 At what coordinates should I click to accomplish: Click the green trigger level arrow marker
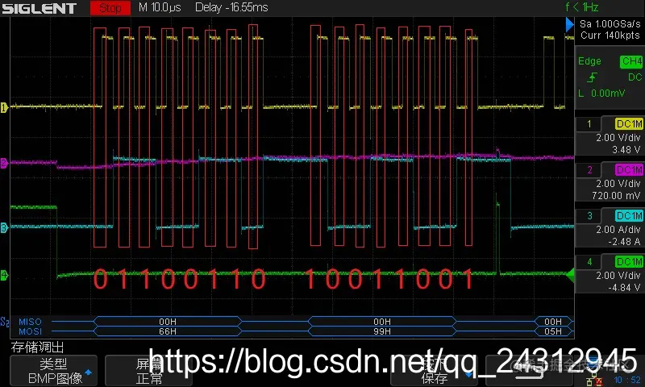tap(570, 275)
